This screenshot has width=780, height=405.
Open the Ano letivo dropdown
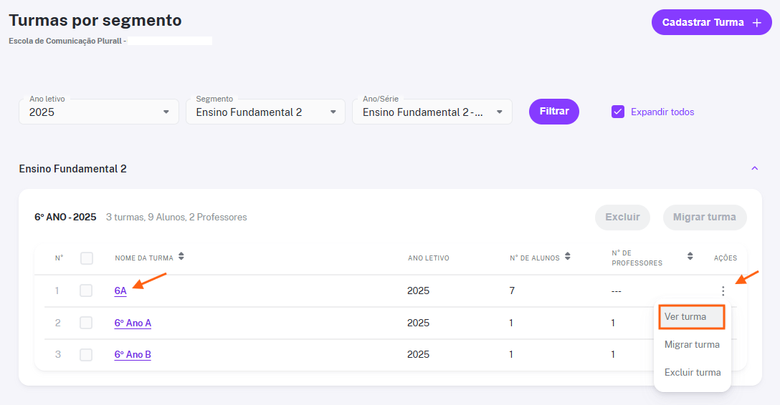pyautogui.click(x=99, y=112)
